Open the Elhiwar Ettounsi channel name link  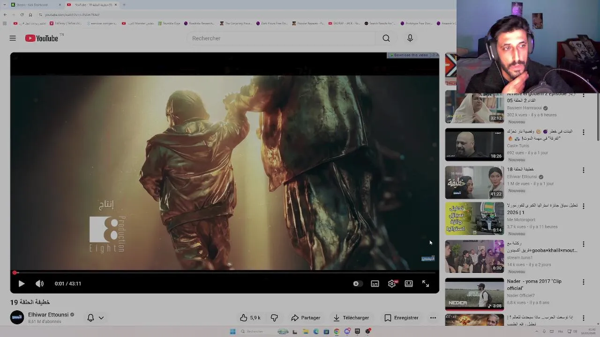coord(48,315)
